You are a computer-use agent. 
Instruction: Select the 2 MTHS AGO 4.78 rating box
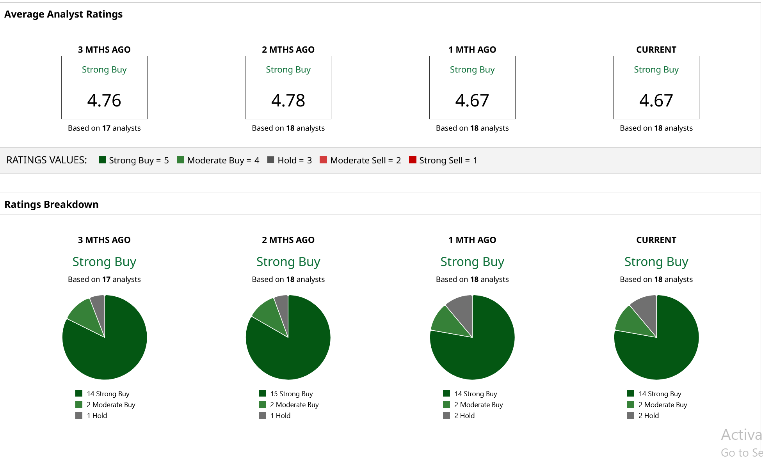click(288, 87)
